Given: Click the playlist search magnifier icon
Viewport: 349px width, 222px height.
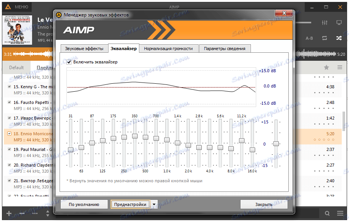Looking at the screenshot, I should coord(327,214).
